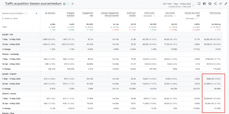The width and height of the screenshot is (229, 114).
Task: Click the Total row label
Action: pos(4,27)
